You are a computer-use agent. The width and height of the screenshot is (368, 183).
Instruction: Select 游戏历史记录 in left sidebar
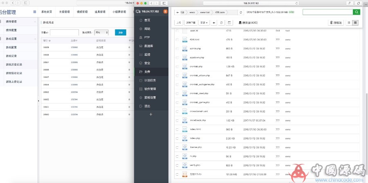point(14,64)
